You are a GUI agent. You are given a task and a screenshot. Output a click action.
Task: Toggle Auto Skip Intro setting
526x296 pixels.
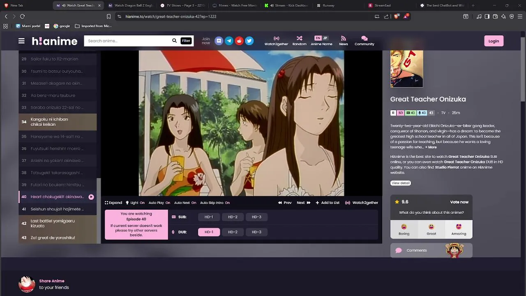(215, 203)
